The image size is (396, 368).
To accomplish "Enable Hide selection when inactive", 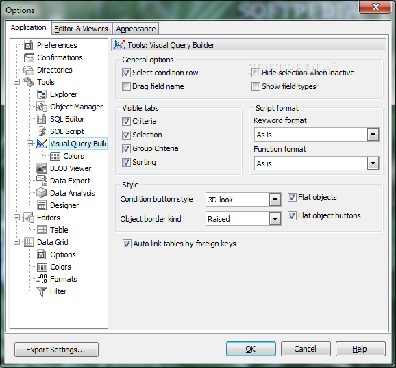I will [x=256, y=73].
